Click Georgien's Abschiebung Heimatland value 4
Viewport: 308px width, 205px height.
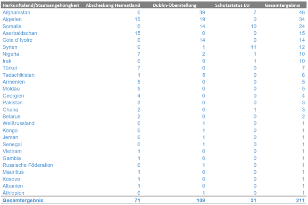pos(139,96)
